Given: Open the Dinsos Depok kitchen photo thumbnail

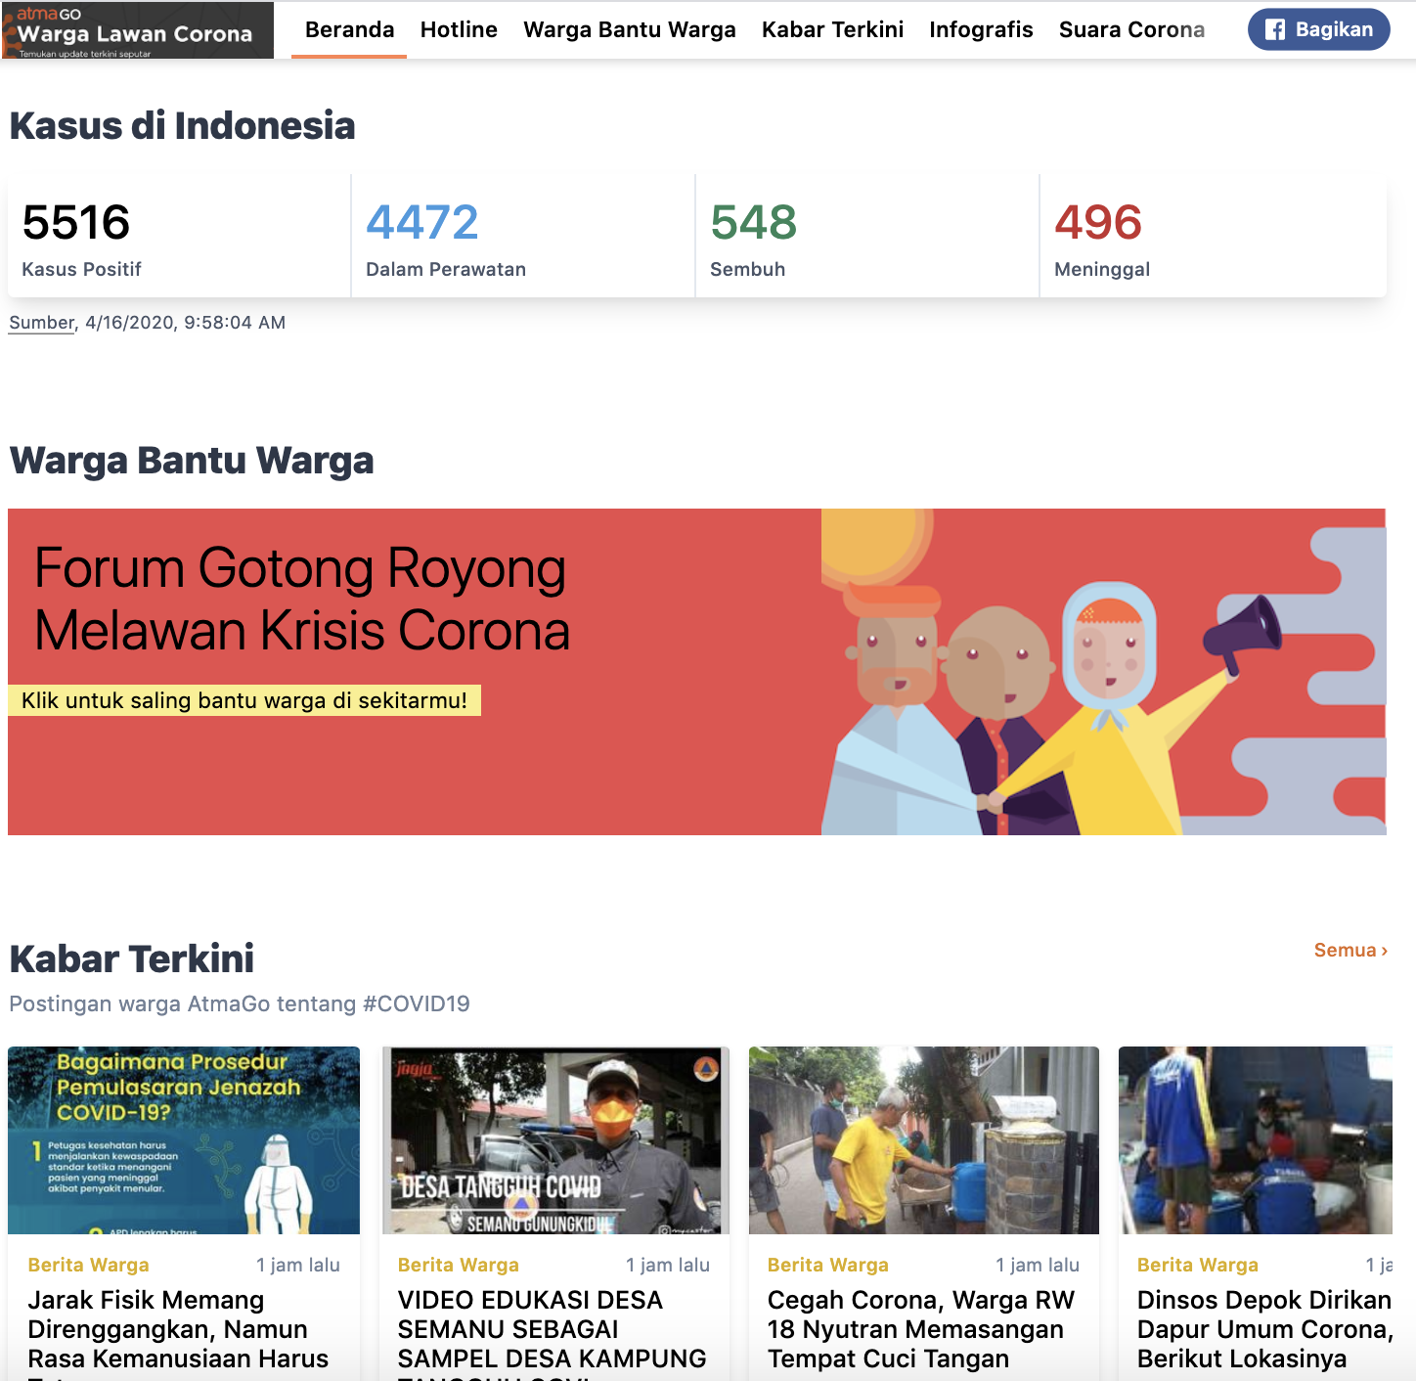Looking at the screenshot, I should (1256, 1140).
